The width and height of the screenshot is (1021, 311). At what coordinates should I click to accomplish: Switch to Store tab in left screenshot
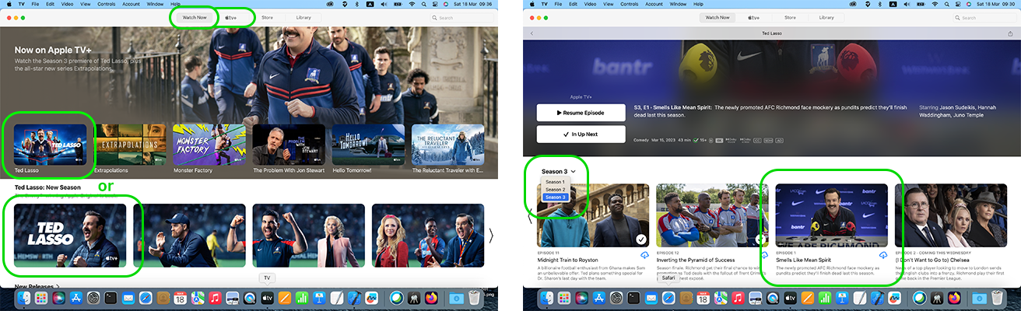(267, 17)
